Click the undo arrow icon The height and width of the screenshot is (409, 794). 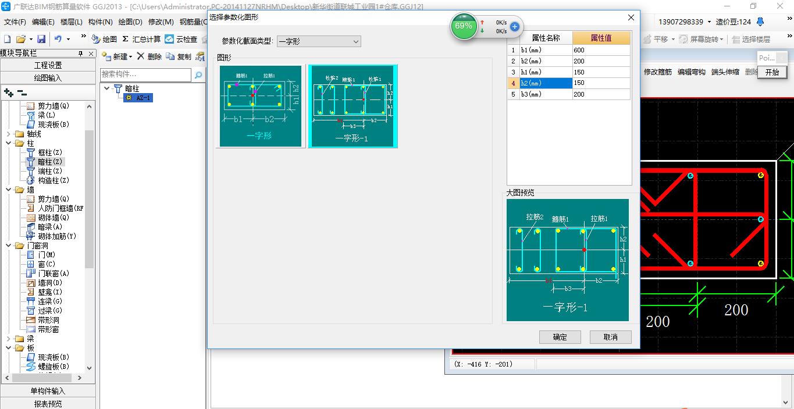(58, 39)
